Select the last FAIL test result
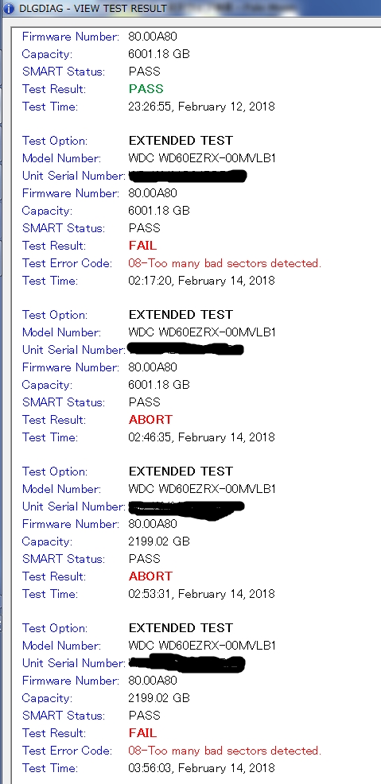Viewport: 381px width, 784px height. (142, 733)
